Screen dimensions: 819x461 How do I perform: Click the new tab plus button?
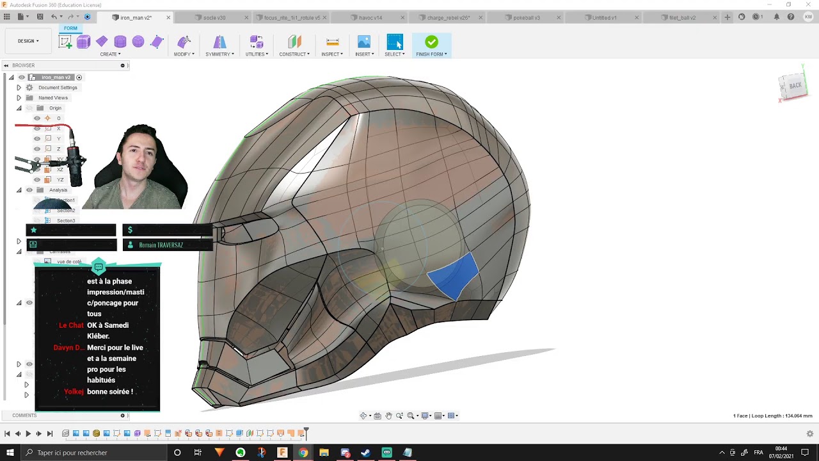click(728, 17)
